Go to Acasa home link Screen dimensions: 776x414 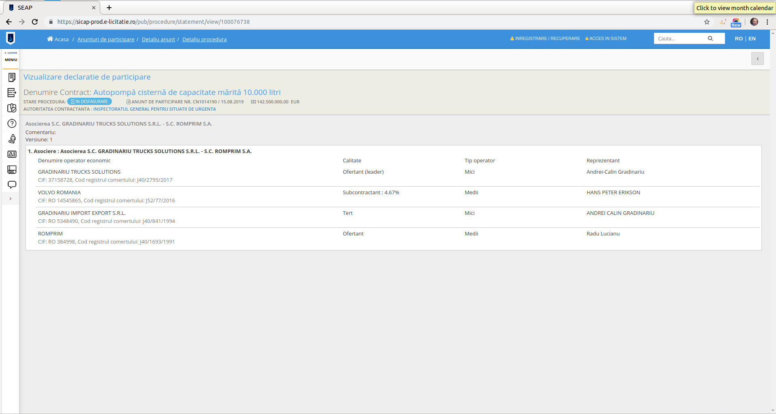pos(58,39)
